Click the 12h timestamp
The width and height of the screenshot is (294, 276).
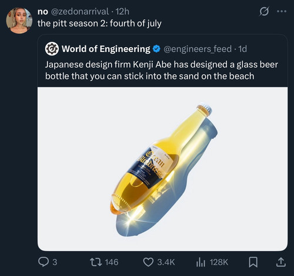(x=122, y=12)
